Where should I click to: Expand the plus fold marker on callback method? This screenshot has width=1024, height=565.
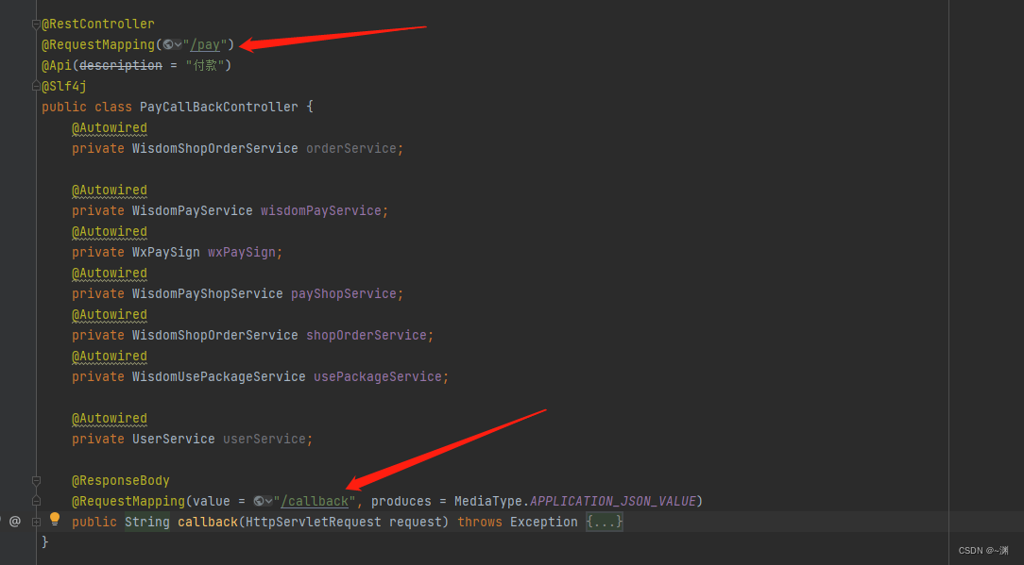click(x=36, y=522)
